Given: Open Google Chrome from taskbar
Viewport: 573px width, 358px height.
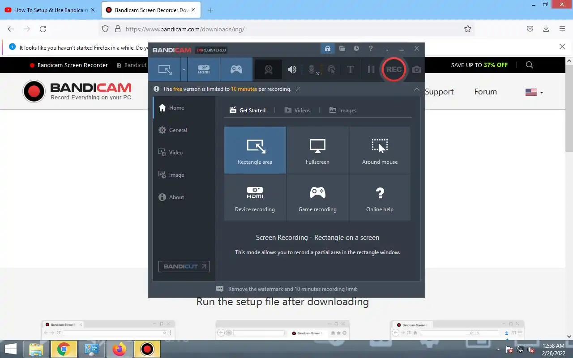Looking at the screenshot, I should click(x=64, y=349).
